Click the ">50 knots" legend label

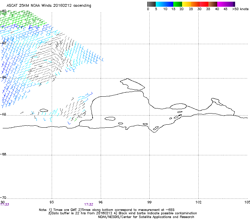(x=240, y=9)
